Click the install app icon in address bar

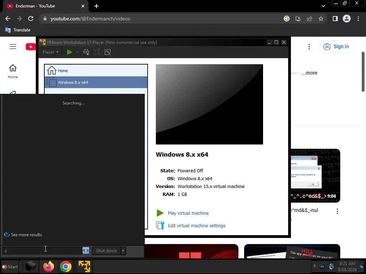coord(298,19)
